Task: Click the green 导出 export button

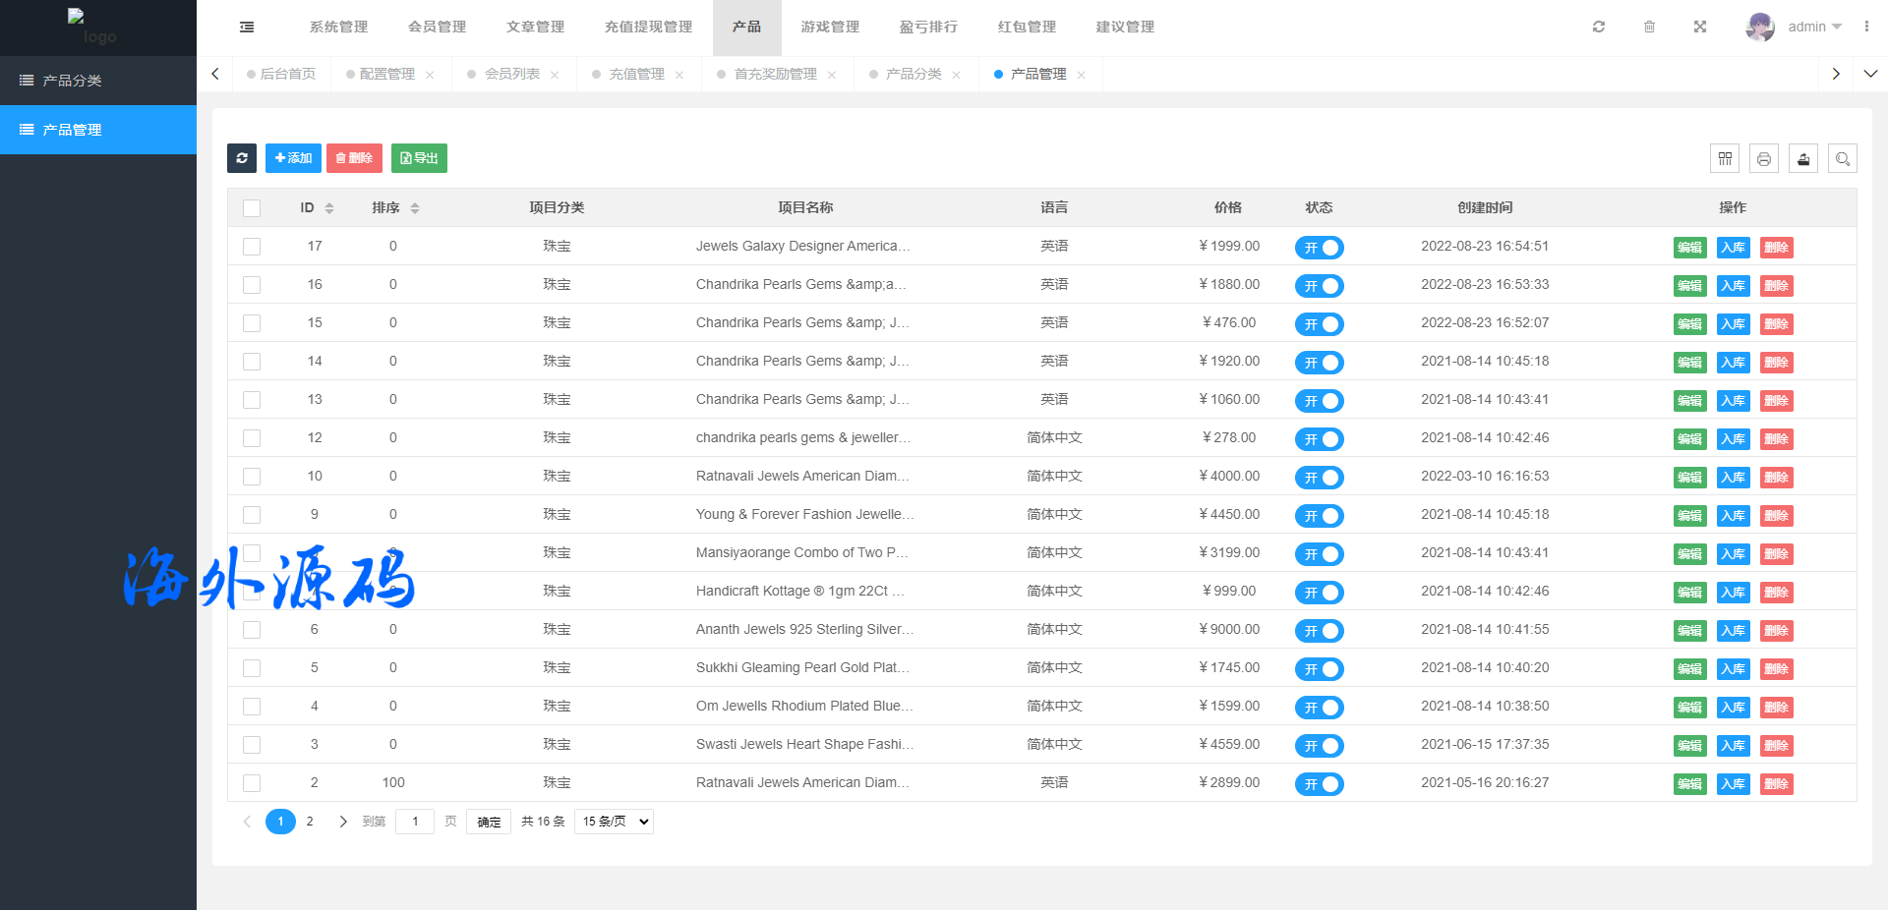Action: click(x=419, y=158)
